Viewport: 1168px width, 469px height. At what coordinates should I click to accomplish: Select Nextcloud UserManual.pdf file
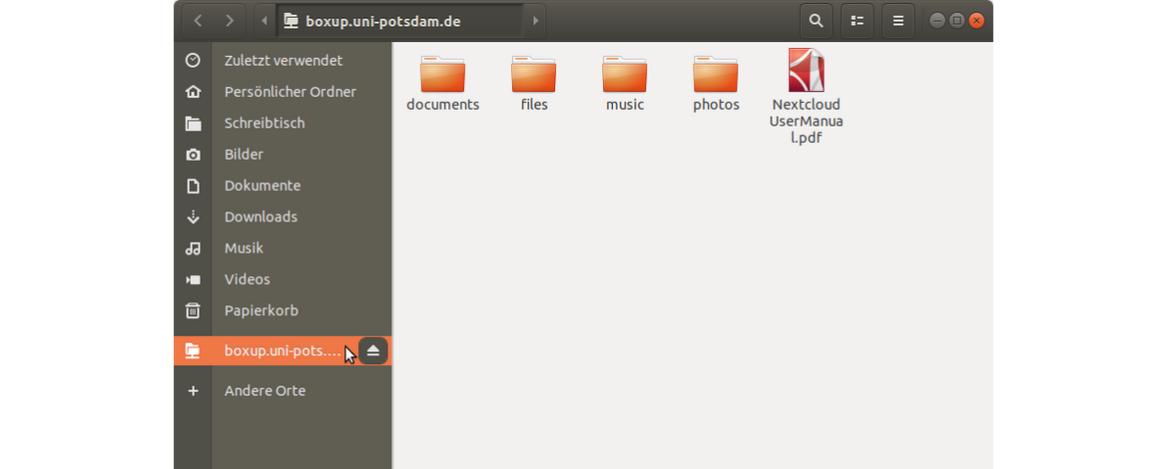806,96
